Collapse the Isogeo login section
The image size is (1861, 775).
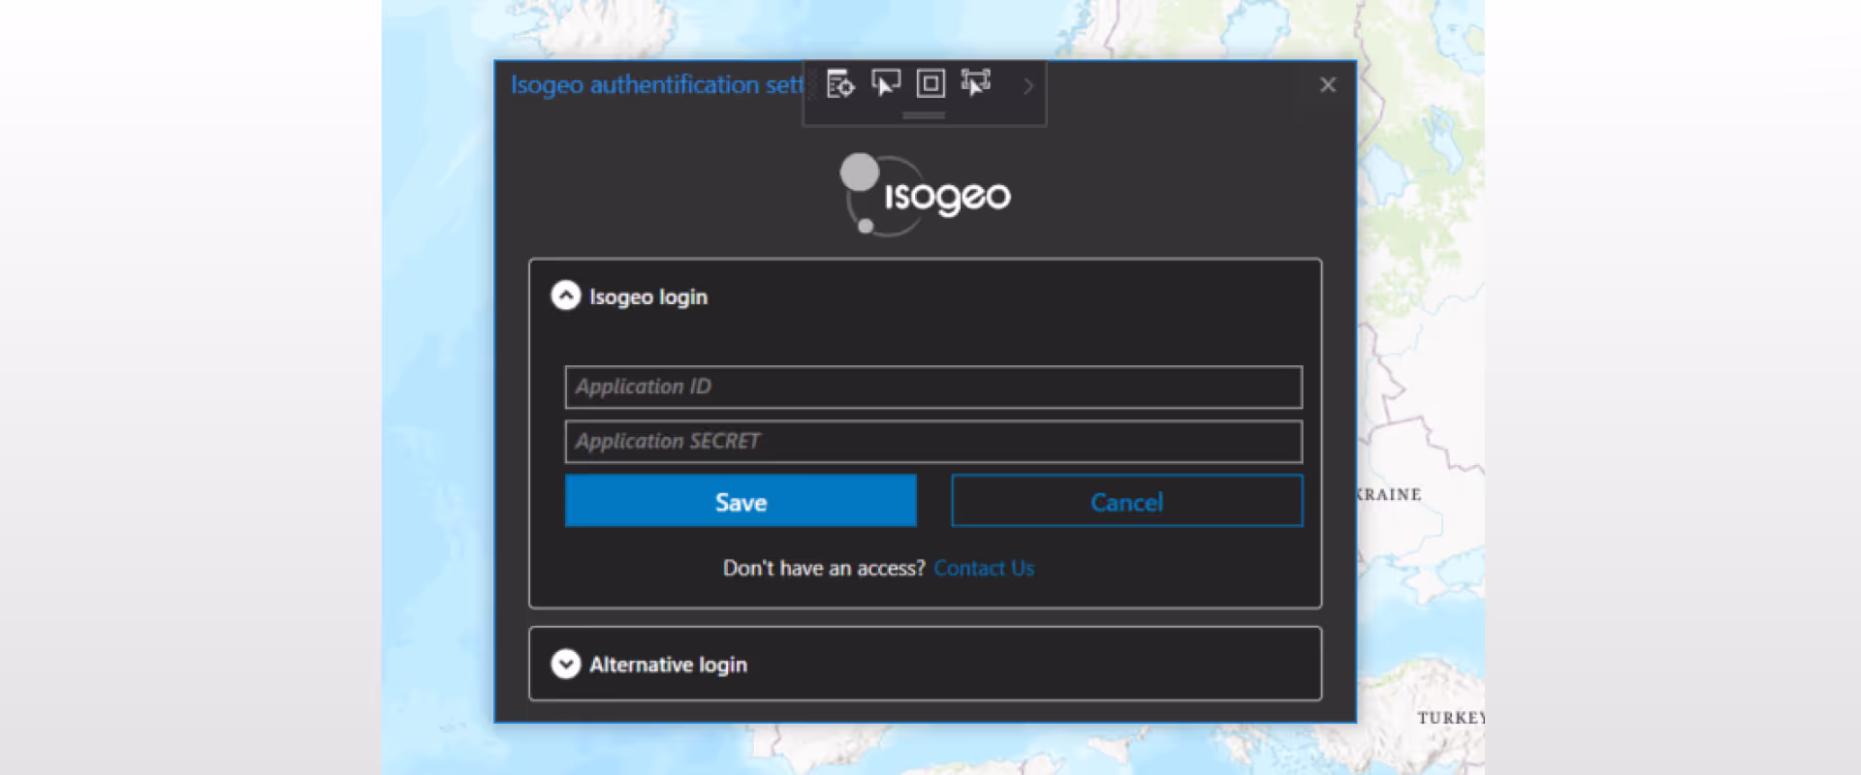click(x=566, y=295)
